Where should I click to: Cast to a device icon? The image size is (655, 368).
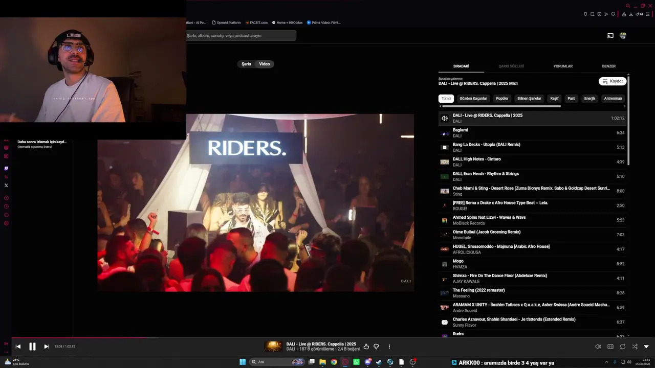[x=610, y=35]
